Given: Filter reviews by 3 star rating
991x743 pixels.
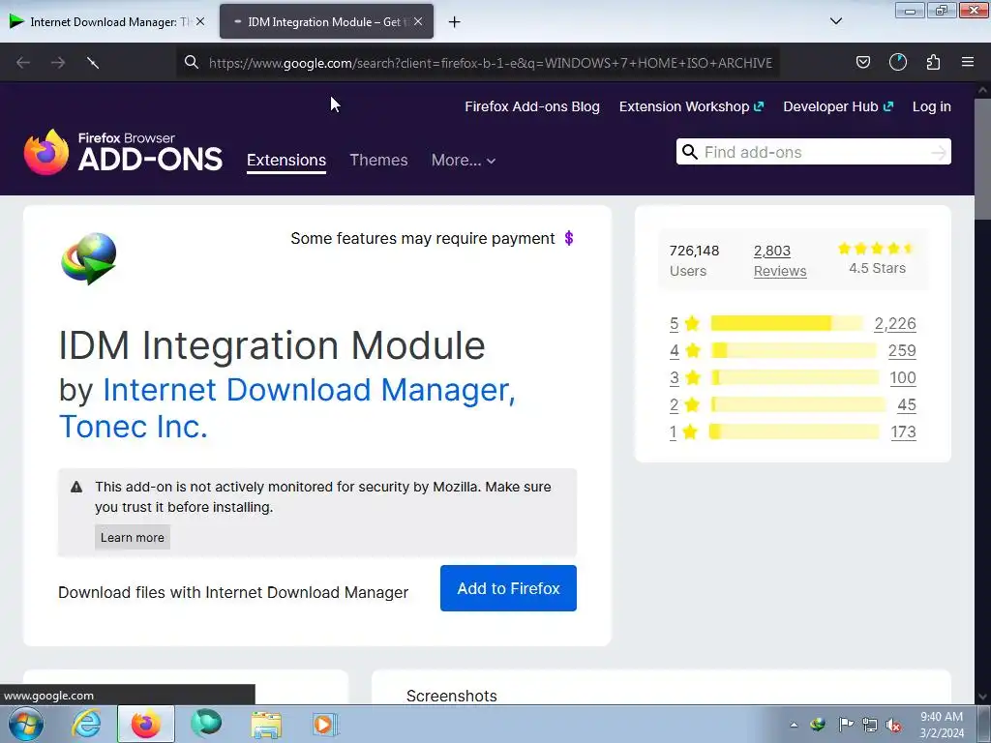Looking at the screenshot, I should [684, 378].
